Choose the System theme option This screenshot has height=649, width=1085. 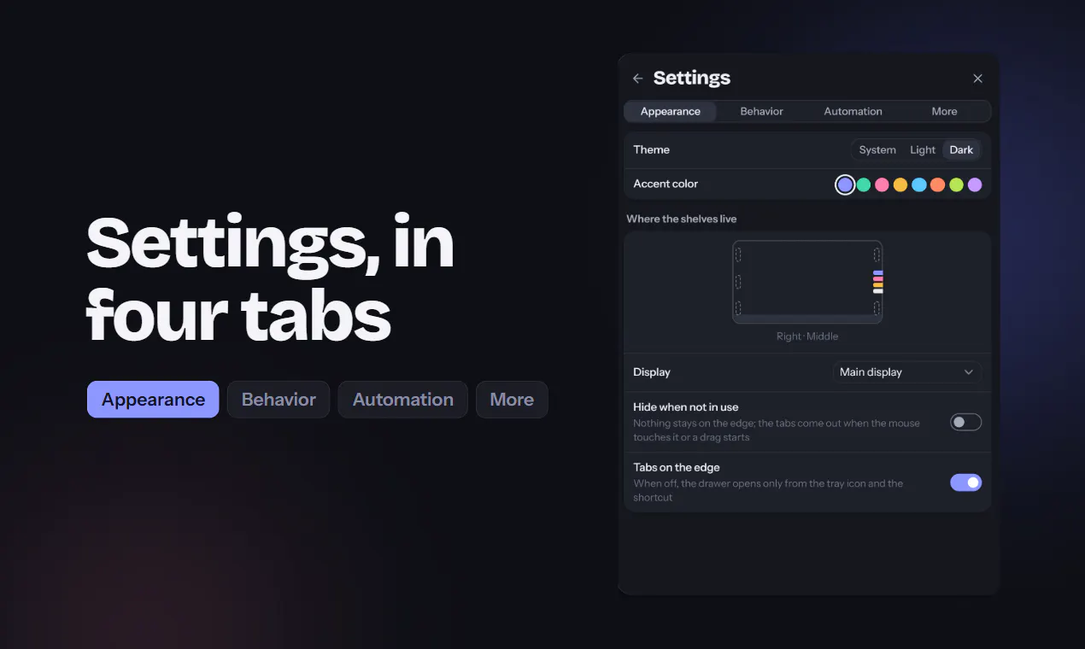[x=877, y=150]
